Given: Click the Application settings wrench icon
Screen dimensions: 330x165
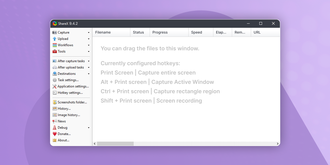Looking at the screenshot, I should tap(55, 86).
